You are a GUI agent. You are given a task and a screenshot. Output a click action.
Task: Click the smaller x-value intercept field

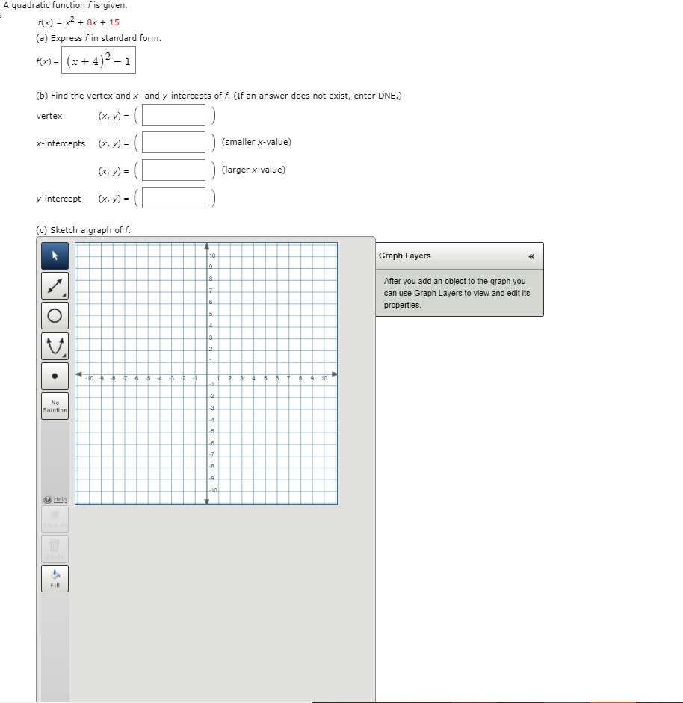pos(173,142)
